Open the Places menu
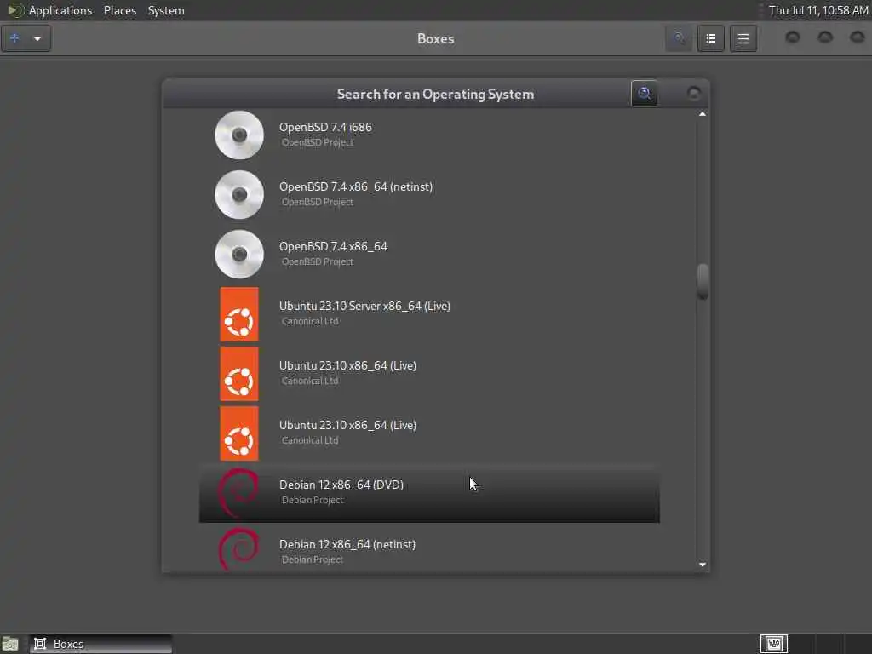Screen dimensions: 872x654 click(x=120, y=10)
